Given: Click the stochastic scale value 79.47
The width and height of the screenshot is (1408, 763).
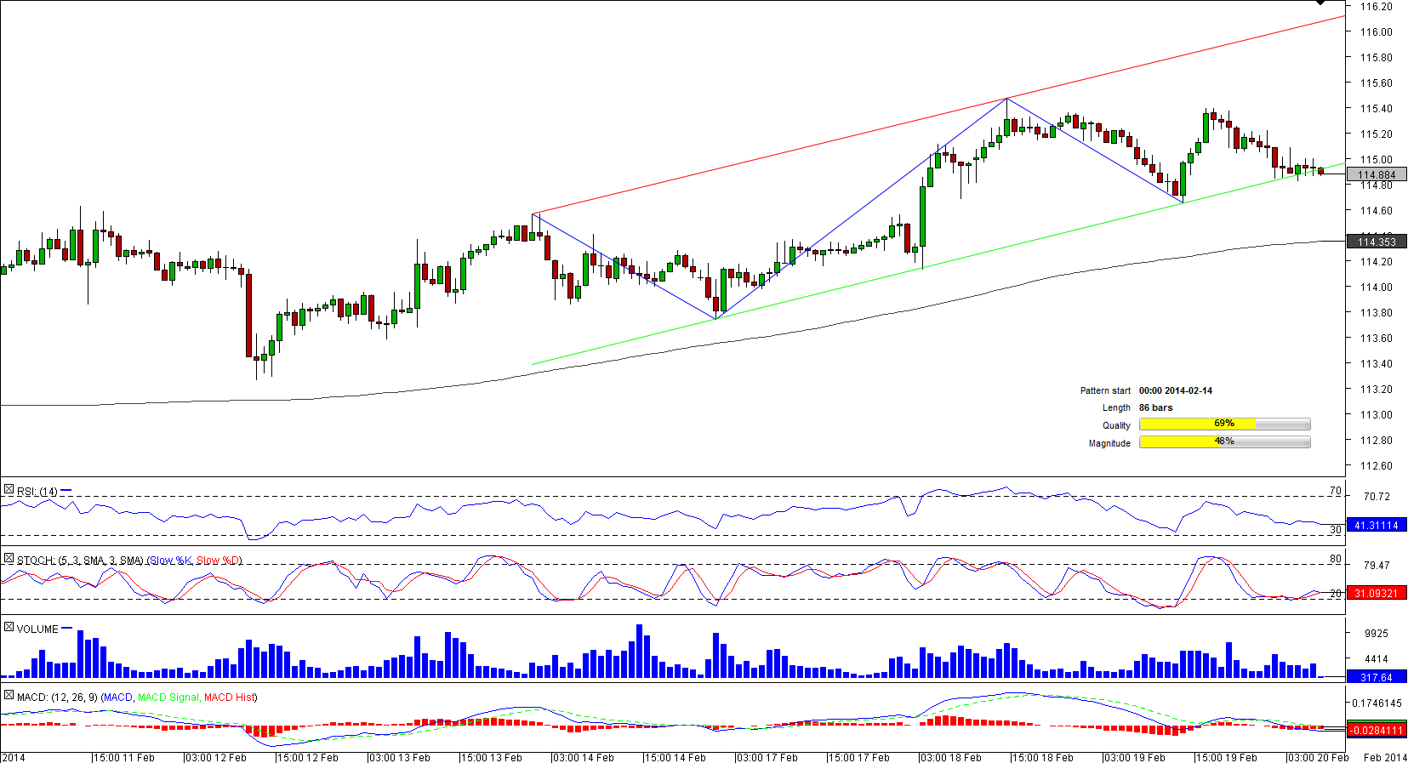Looking at the screenshot, I should pyautogui.click(x=1377, y=566).
